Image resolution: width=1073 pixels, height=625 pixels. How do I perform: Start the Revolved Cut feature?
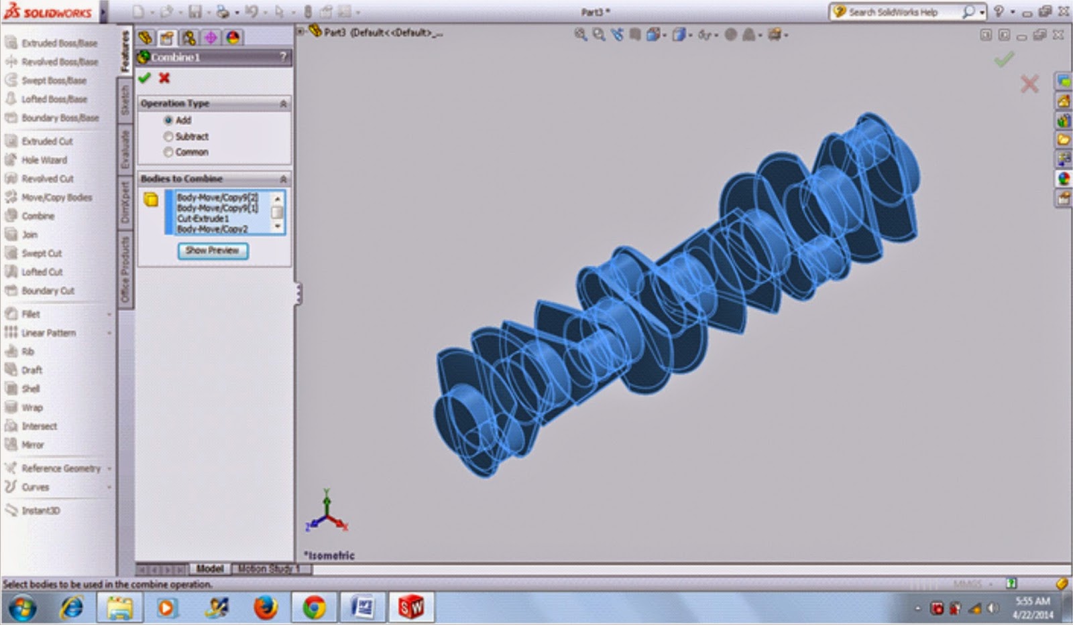coord(39,179)
